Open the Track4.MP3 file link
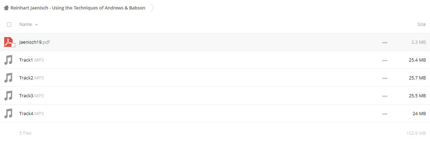This screenshot has height=148, width=430. [32, 113]
